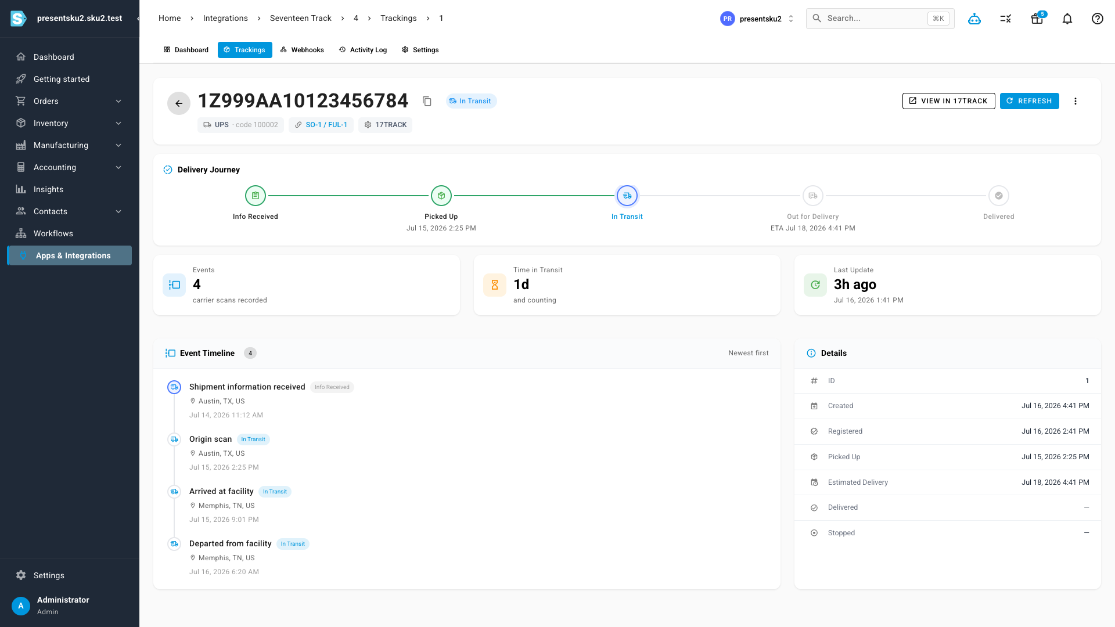Screen dimensions: 1115x627
Task: Open the task checklist icon in the header
Action: (1006, 19)
